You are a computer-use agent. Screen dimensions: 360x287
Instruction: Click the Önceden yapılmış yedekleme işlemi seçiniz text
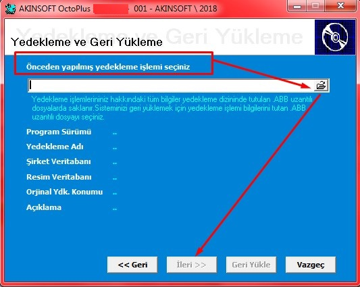tap(108, 67)
